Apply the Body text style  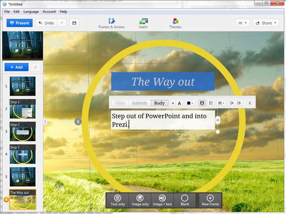pyautogui.click(x=159, y=103)
